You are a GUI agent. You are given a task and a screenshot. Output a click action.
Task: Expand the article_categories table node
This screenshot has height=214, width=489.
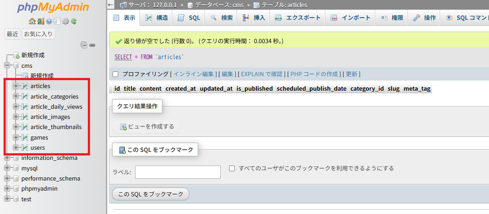[x=16, y=96]
